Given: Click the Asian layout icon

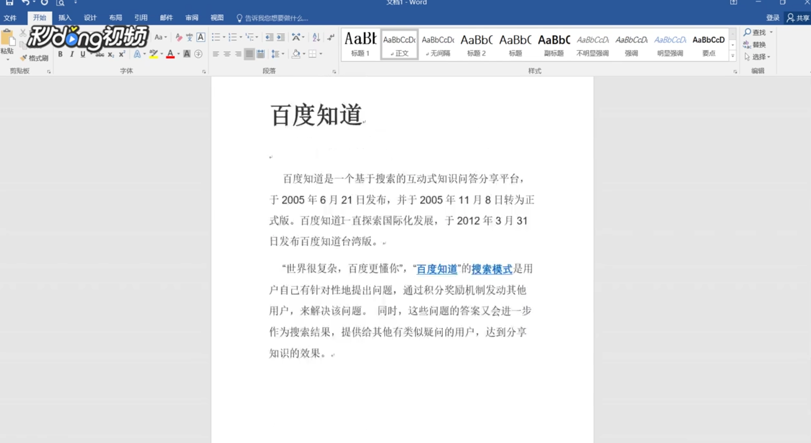Looking at the screenshot, I should coord(296,37).
